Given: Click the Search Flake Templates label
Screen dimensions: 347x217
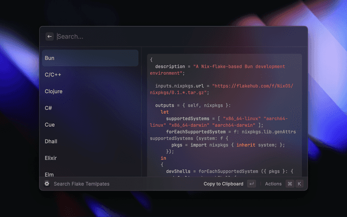Looking at the screenshot, I should (x=81, y=184).
